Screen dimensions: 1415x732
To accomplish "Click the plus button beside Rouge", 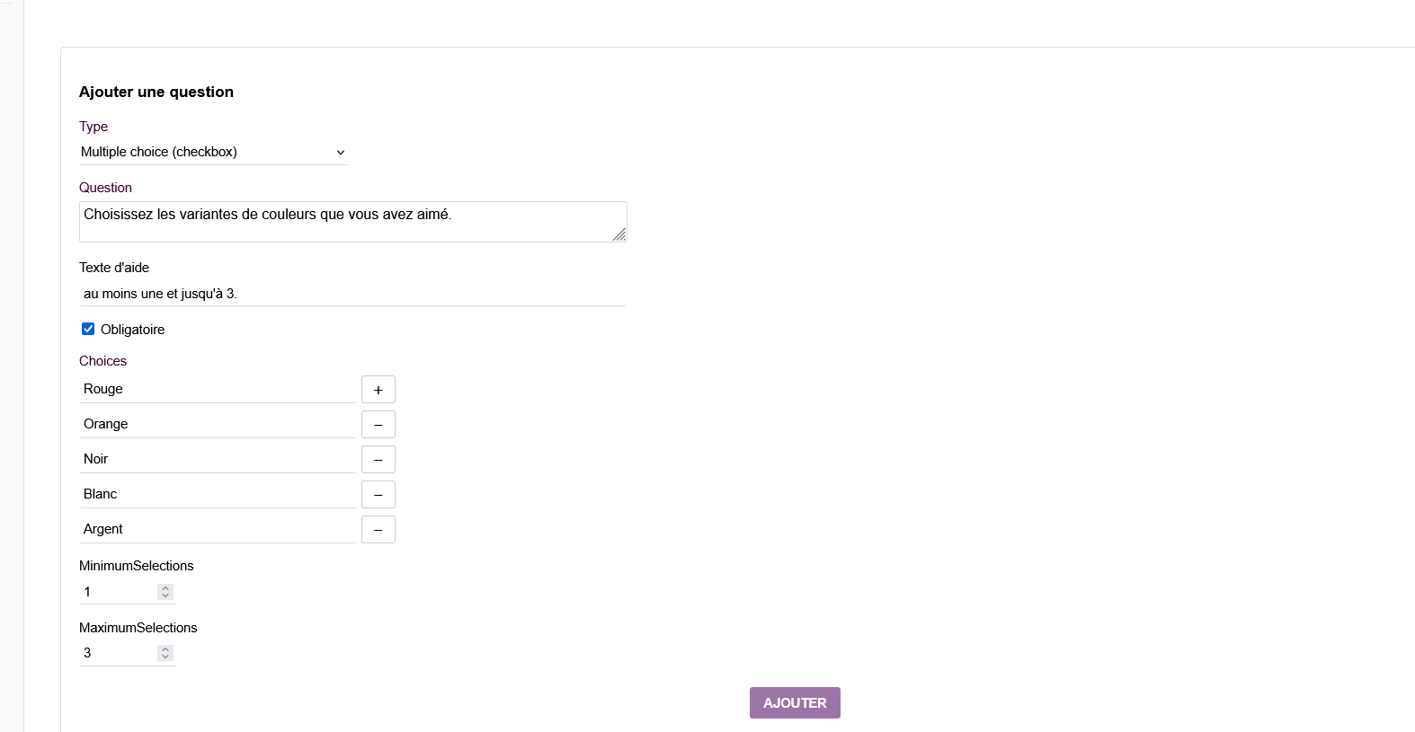I will [378, 390].
